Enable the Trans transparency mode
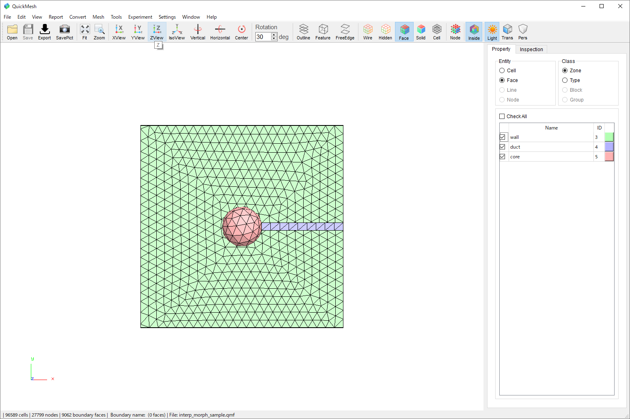 507,31
